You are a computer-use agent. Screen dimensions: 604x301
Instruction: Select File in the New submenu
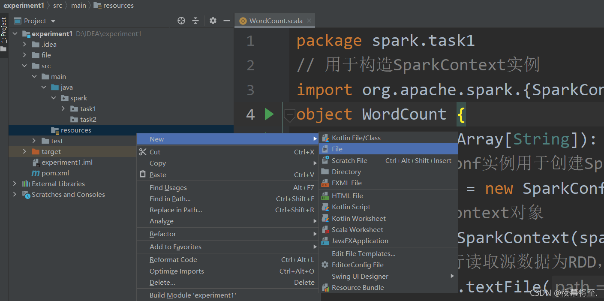(388, 149)
